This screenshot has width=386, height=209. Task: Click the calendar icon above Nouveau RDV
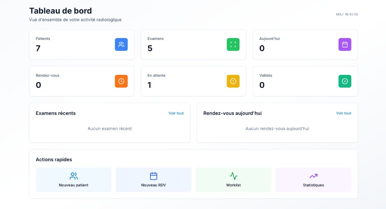[x=153, y=176]
